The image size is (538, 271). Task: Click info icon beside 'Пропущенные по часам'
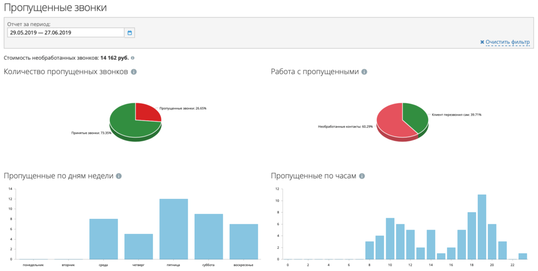click(362, 176)
